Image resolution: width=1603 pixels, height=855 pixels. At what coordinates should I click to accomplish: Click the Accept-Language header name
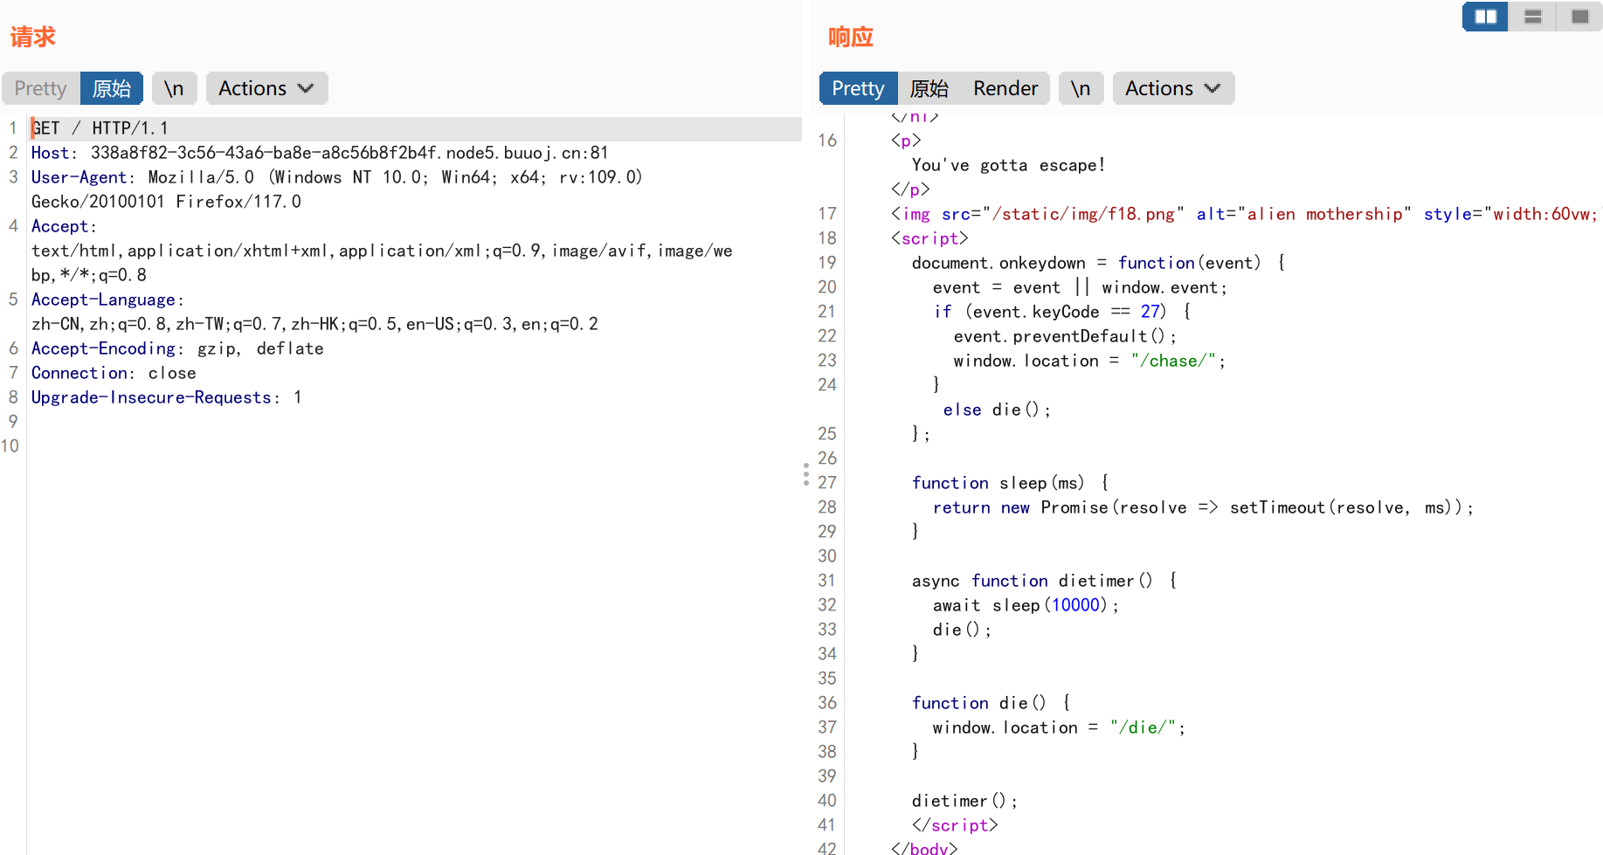103,300
